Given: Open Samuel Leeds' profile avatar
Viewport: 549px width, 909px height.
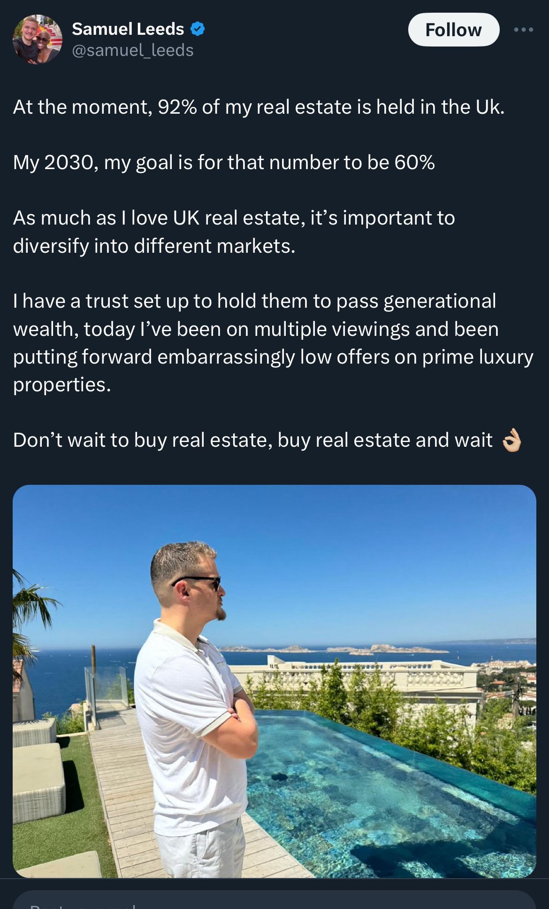Looking at the screenshot, I should (37, 39).
